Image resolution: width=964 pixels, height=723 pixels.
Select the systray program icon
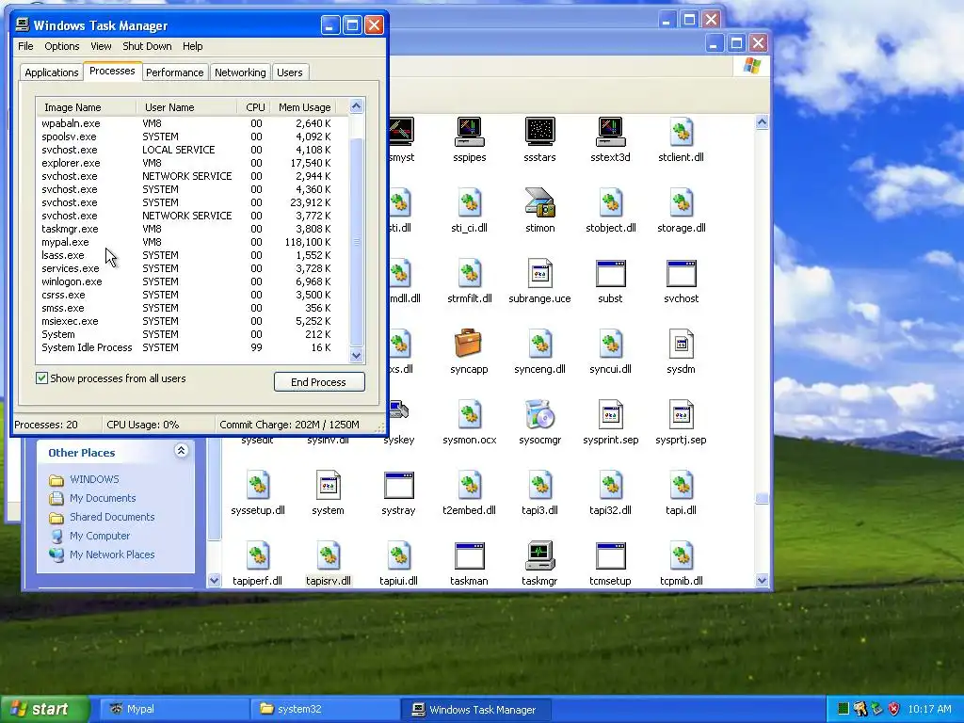(x=398, y=485)
